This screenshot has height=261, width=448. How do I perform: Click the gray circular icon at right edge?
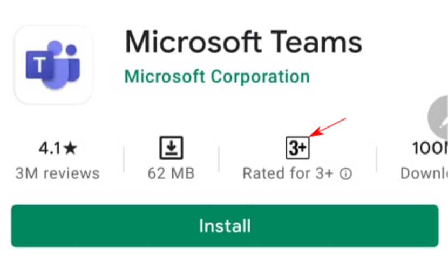click(x=438, y=117)
